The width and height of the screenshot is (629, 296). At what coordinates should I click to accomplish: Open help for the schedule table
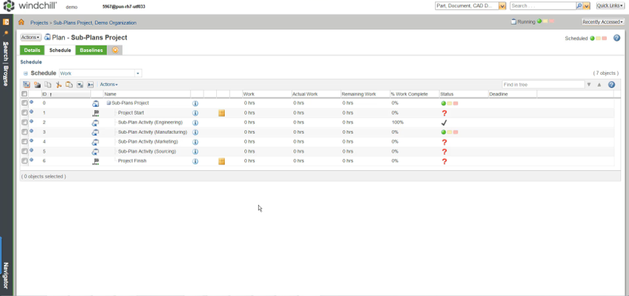611,85
